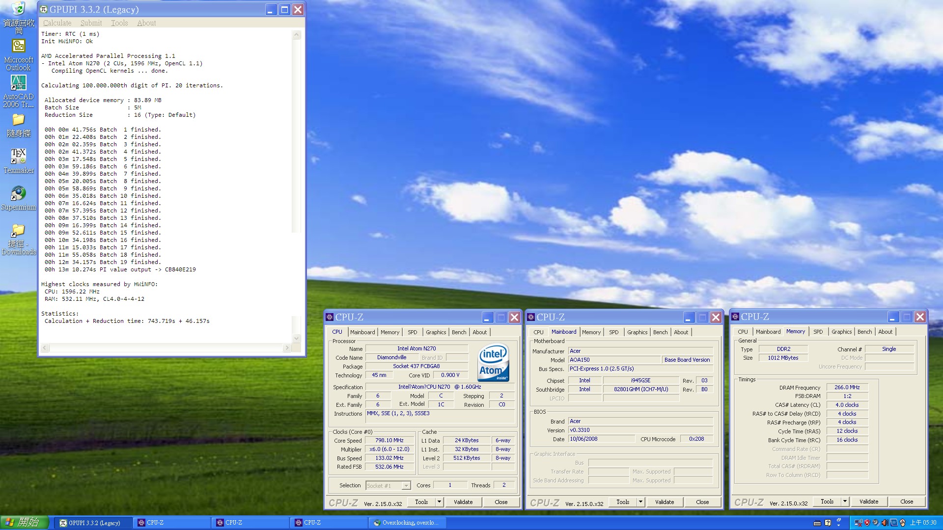The width and height of the screenshot is (943, 530).
Task: Switch to Graphics tab in Memory window
Action: pos(841,332)
